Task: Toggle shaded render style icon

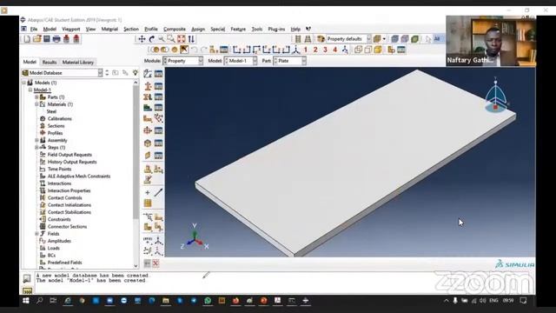Action: (378, 50)
